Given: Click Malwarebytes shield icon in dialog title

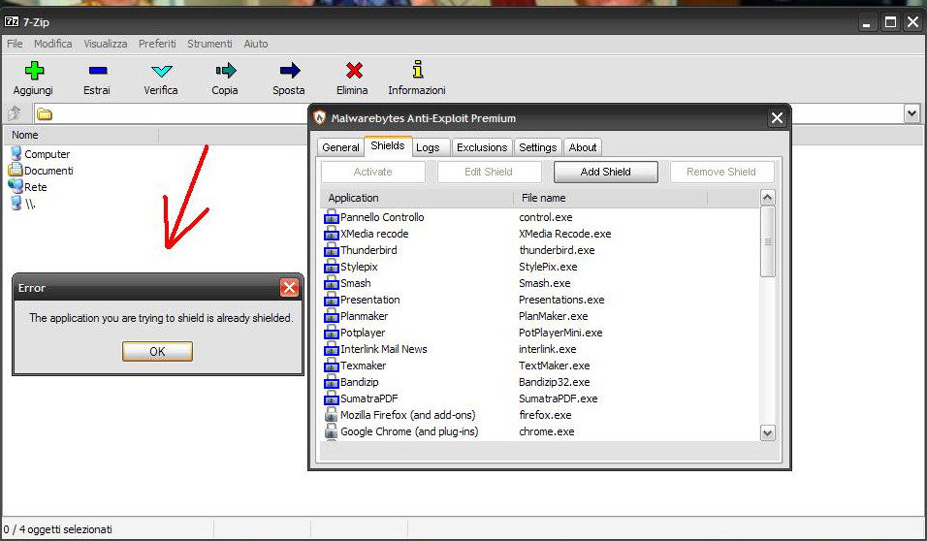Looking at the screenshot, I should [319, 117].
